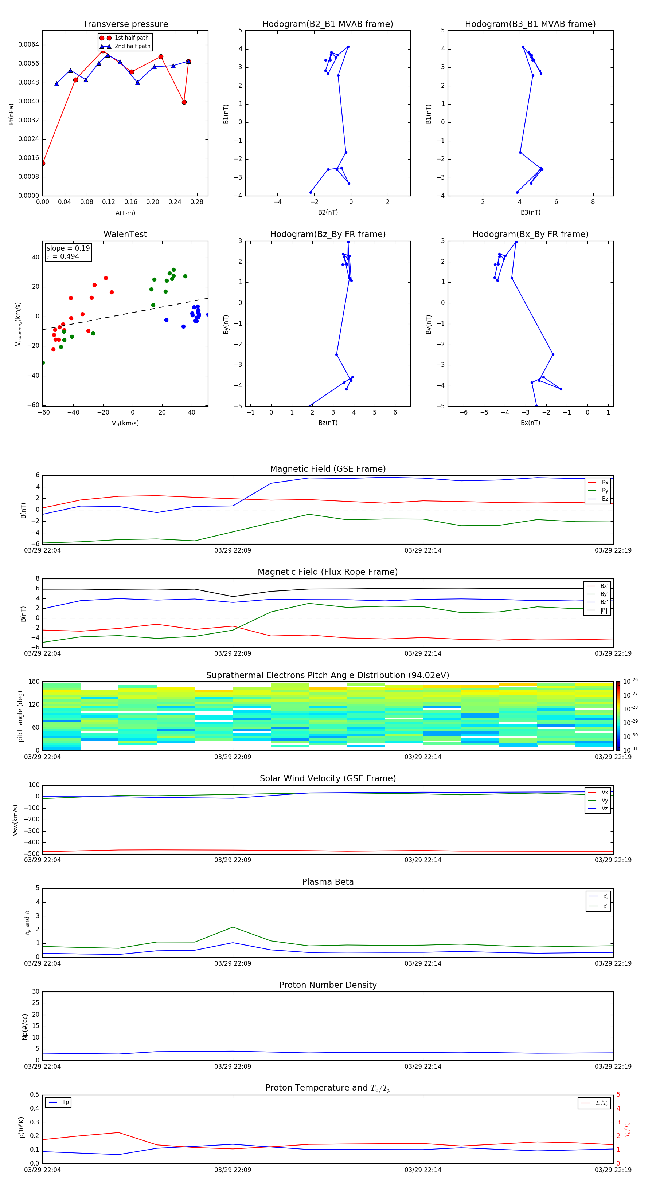This screenshot has height=1202, width=656.
Task: Click 'Hodogram(B2_B1 MVAB frame)' title
Action: tap(328, 24)
